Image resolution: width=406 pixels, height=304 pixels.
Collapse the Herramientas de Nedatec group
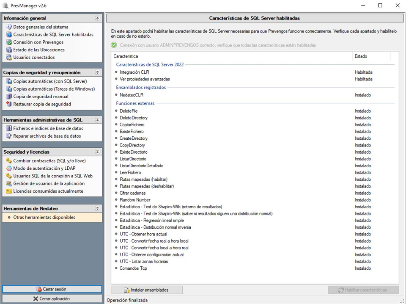[x=97, y=208]
